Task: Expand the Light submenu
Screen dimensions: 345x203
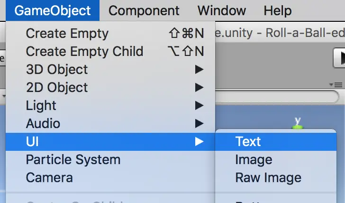Action: 110,106
